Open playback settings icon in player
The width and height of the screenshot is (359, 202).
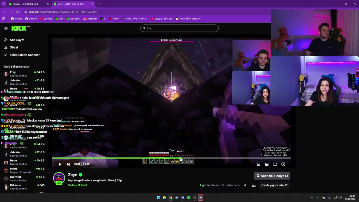point(283,164)
